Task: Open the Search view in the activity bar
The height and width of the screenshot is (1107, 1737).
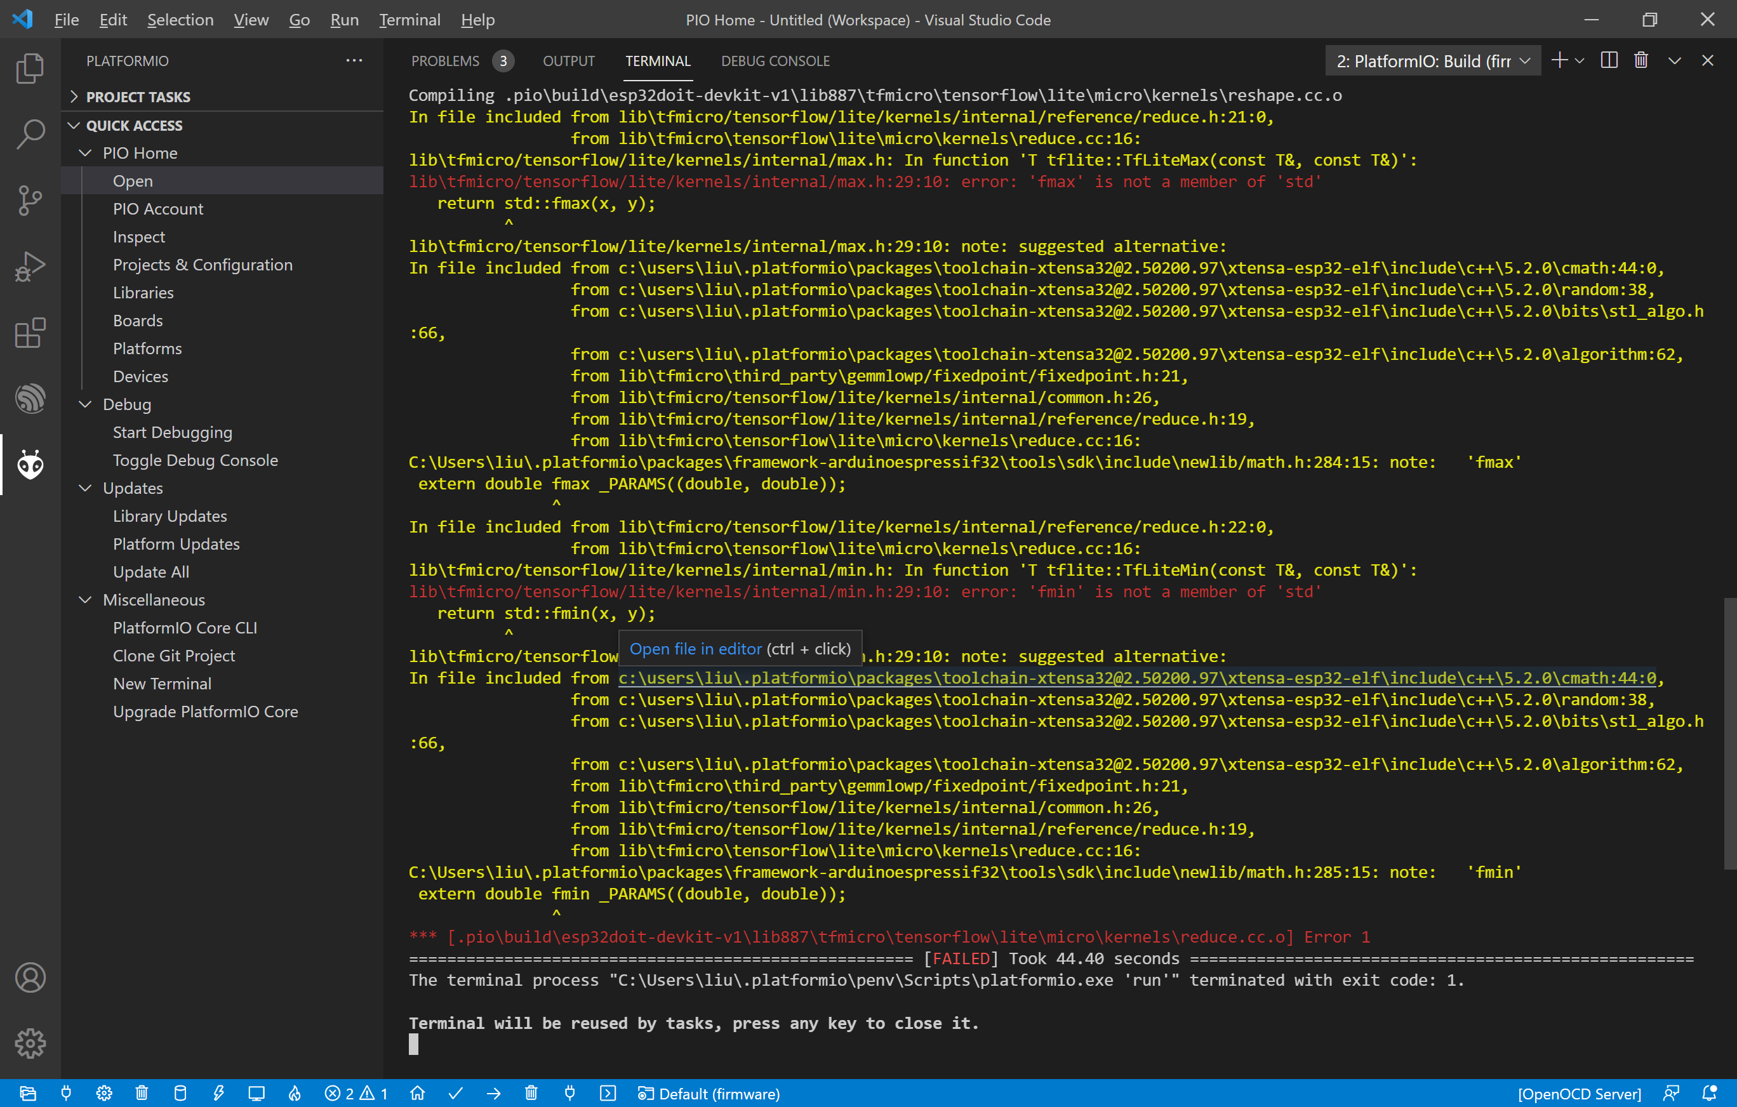Action: click(30, 133)
